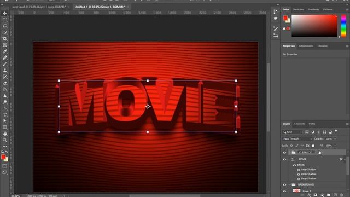
Task: Switch to the Gradients tab
Action: coord(313,9)
